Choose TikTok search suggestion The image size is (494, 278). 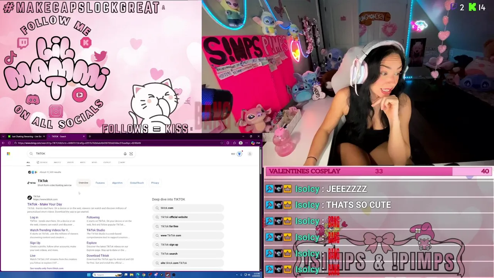click(188, 254)
